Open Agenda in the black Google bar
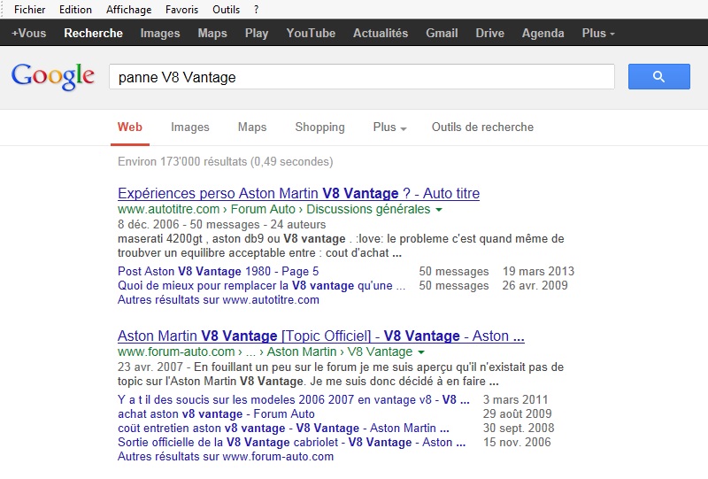Viewport: 708px width, 479px height. 543,33
